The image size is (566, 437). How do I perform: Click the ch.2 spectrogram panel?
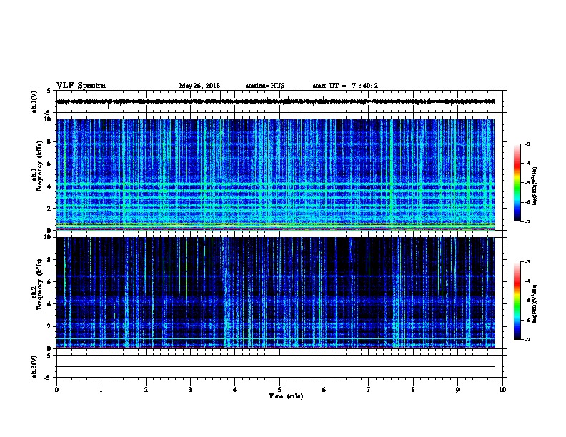click(276, 293)
